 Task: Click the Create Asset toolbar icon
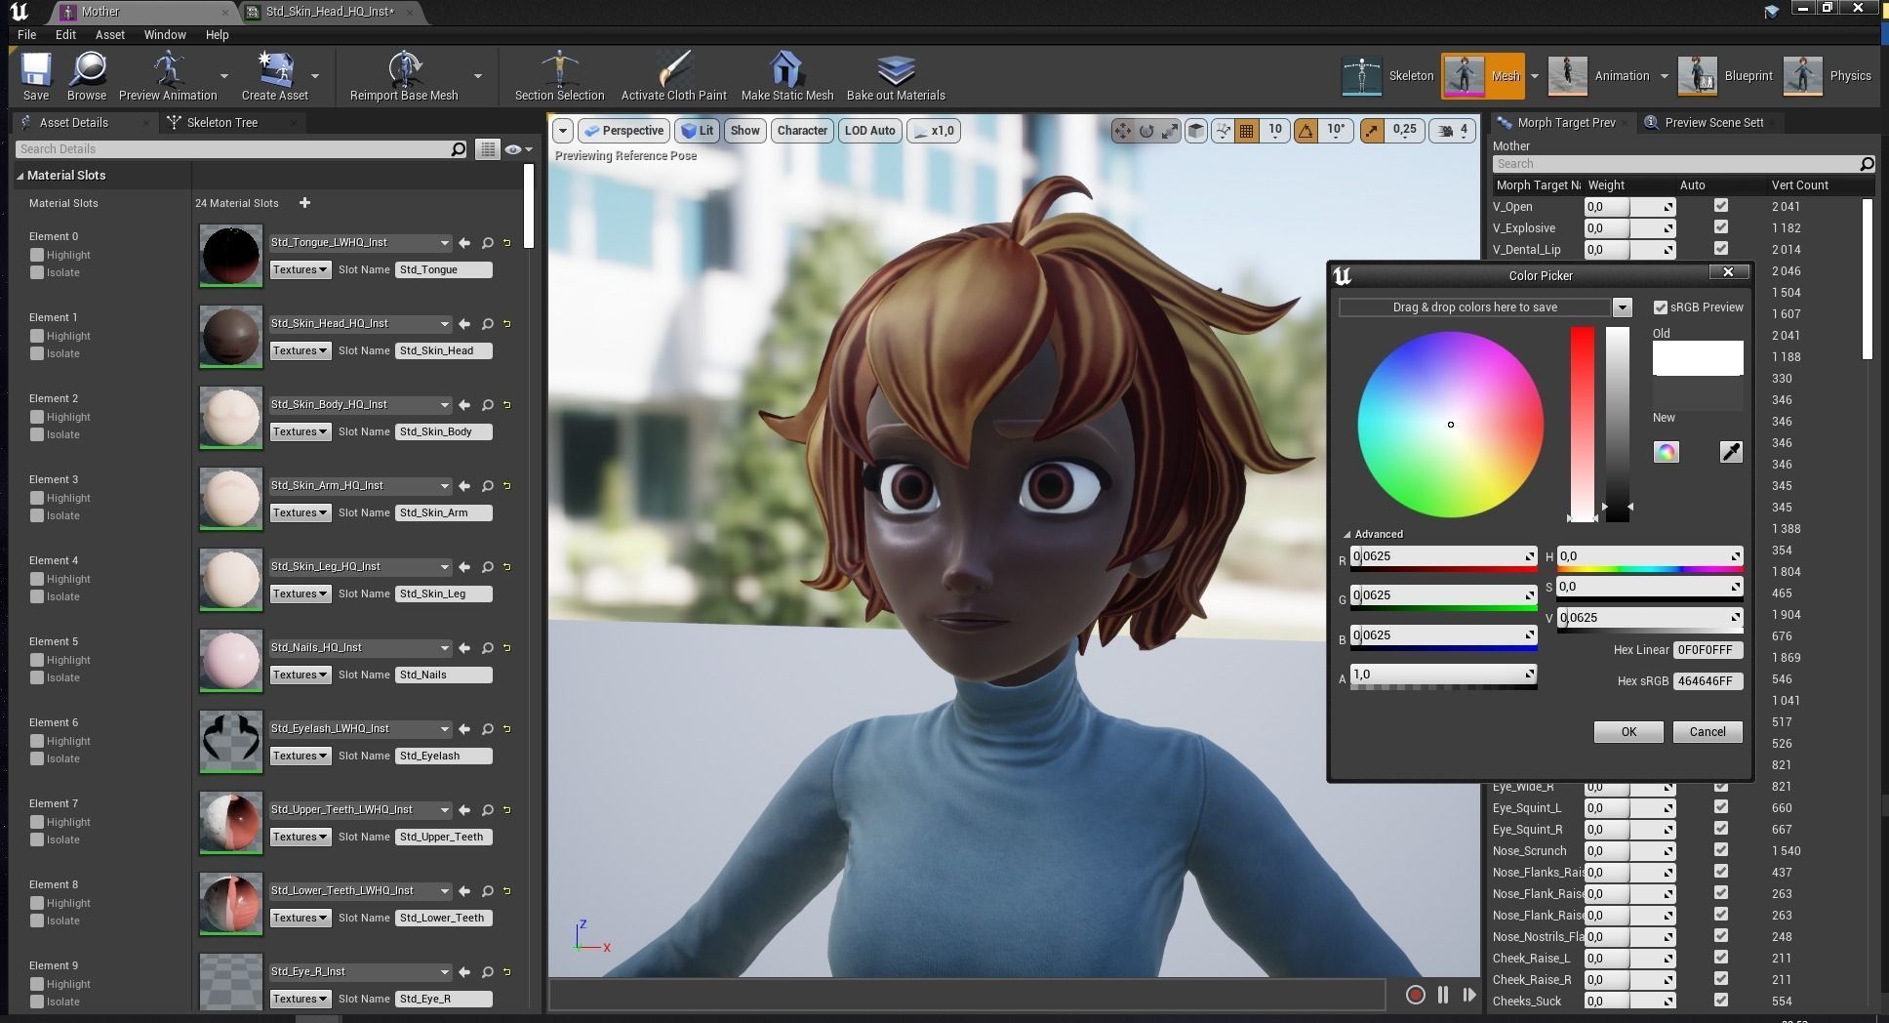coord(274,76)
